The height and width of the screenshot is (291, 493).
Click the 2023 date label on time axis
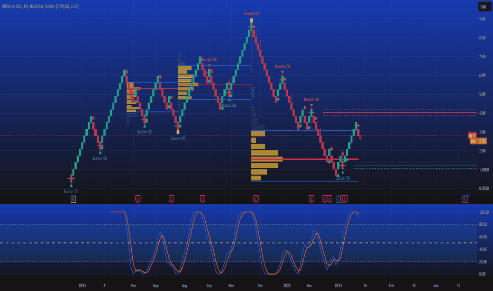click(339, 286)
